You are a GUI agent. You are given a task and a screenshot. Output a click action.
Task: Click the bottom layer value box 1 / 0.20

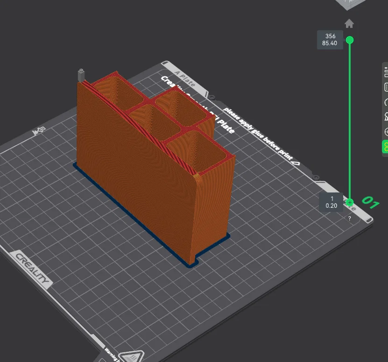[331, 202]
